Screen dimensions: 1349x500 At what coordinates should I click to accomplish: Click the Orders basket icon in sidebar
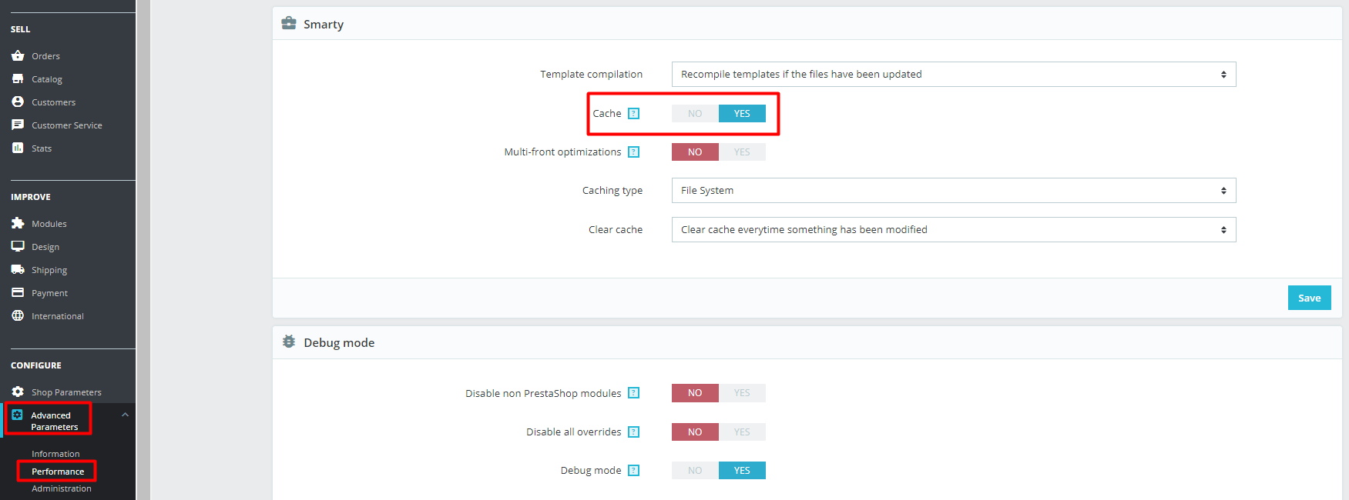click(x=18, y=55)
